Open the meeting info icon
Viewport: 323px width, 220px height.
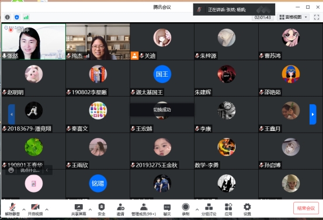(x=8, y=17)
